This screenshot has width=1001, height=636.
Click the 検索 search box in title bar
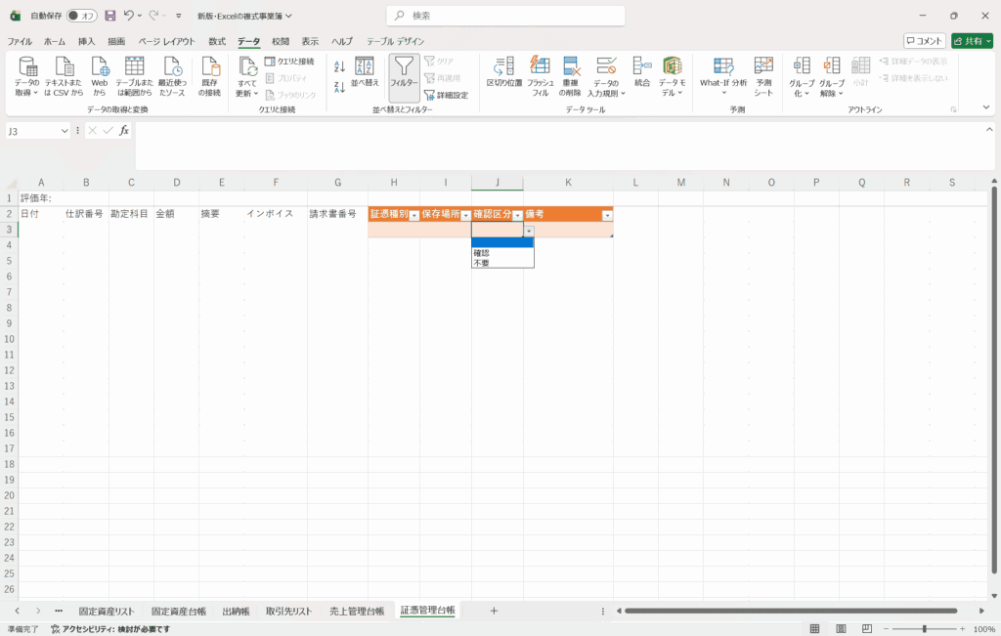(x=505, y=16)
